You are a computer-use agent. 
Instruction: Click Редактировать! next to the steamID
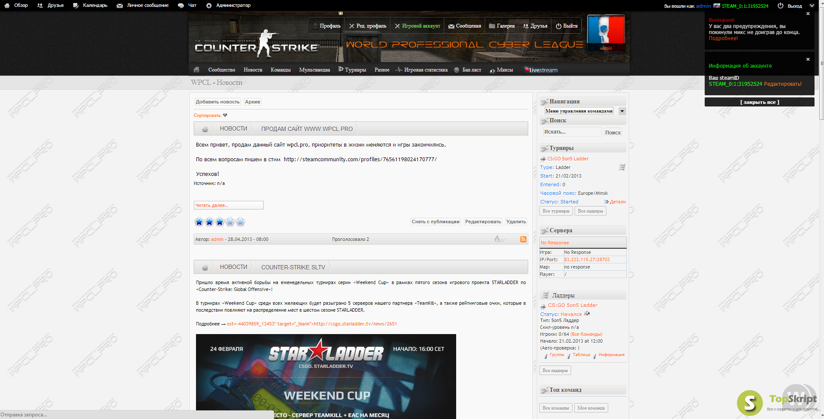(783, 84)
